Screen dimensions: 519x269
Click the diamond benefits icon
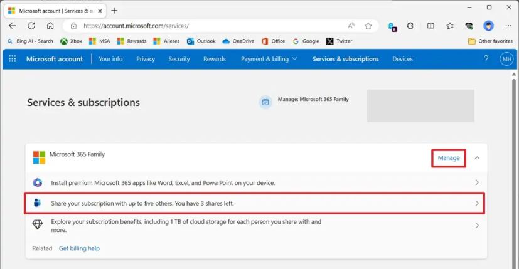pos(38,225)
